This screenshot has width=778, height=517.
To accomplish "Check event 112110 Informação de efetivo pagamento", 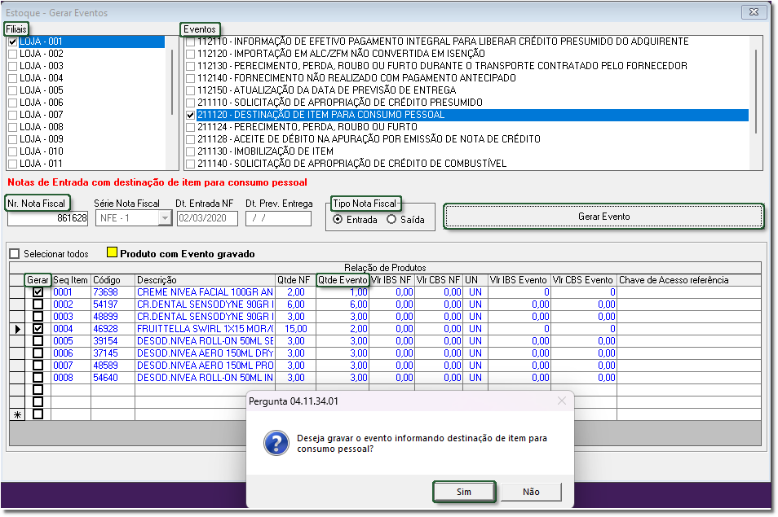I will tap(191, 42).
